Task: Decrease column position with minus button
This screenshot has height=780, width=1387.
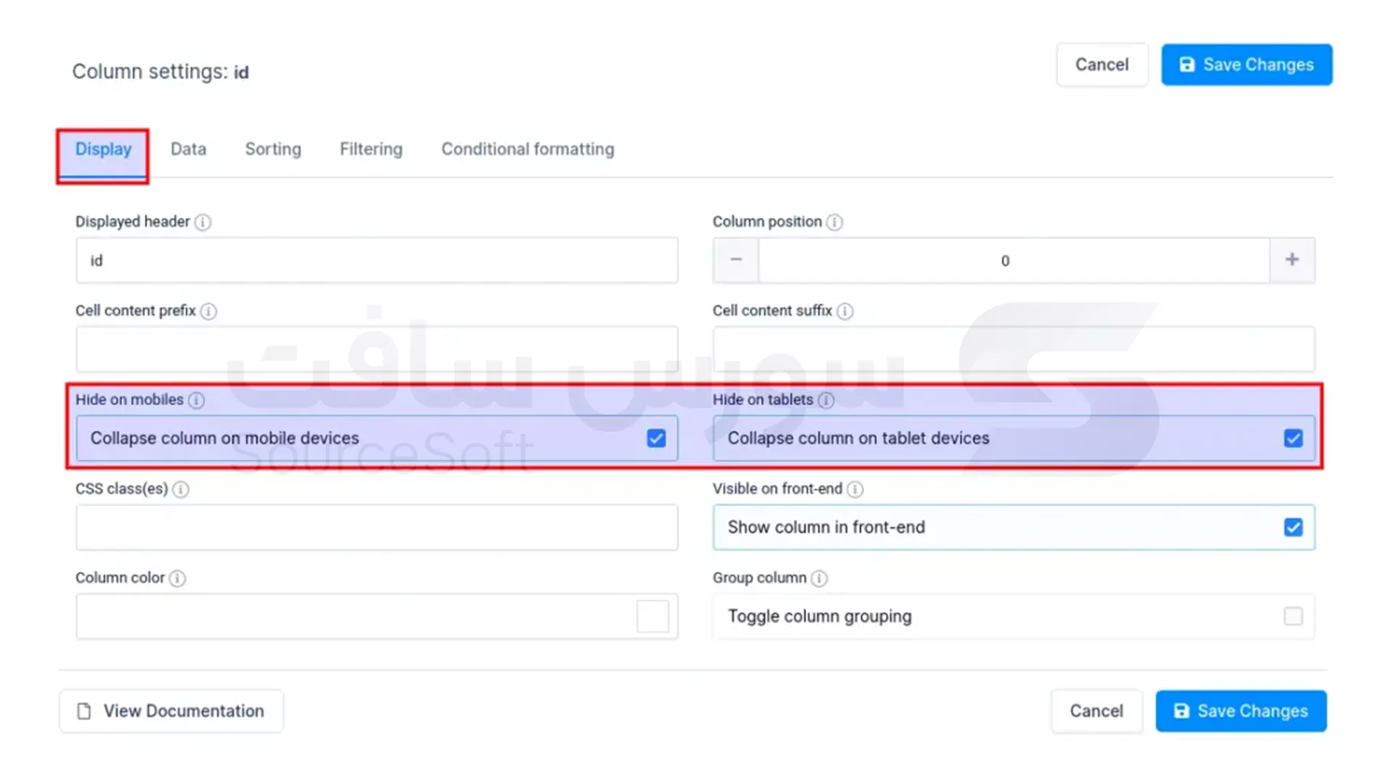Action: pos(735,260)
